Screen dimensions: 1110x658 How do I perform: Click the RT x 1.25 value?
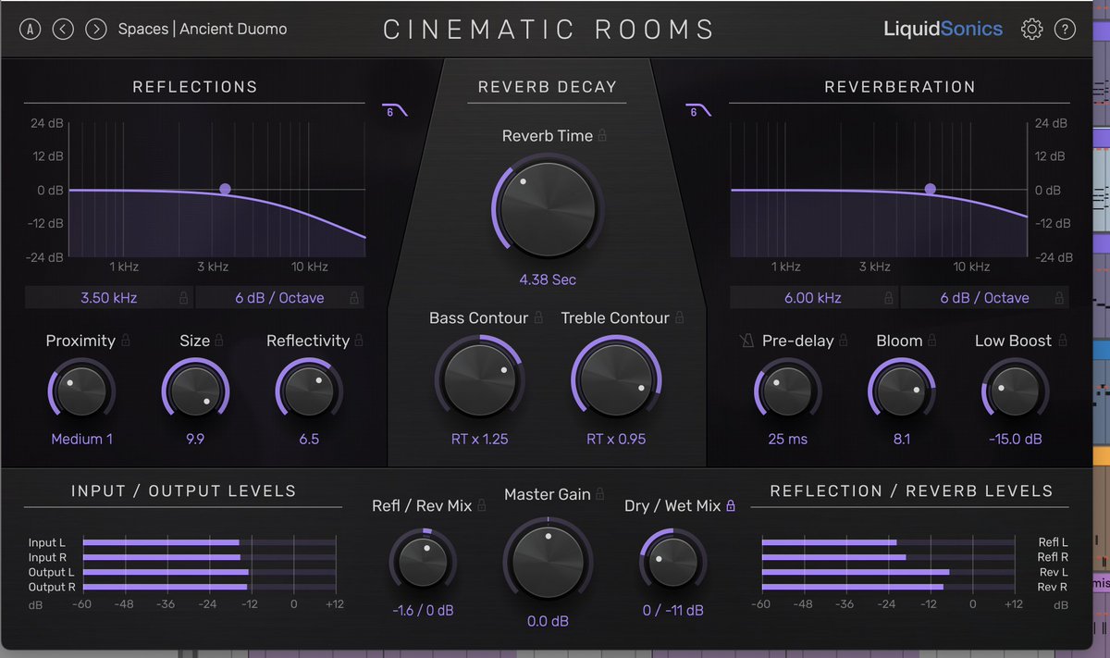coord(479,439)
